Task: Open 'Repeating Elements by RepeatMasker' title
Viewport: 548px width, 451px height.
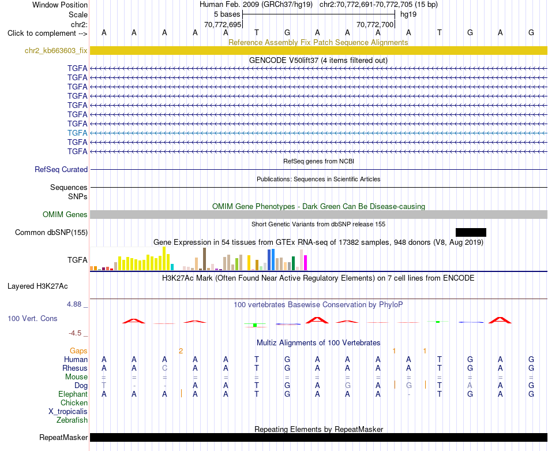Action: (318, 429)
